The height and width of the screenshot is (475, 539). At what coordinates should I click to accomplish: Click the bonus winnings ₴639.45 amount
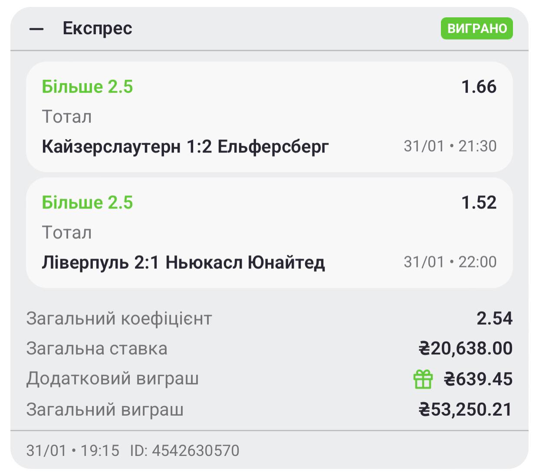(478, 379)
